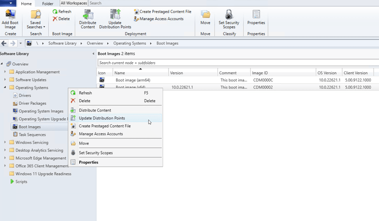Select the Task Sequences tree item

(32, 135)
